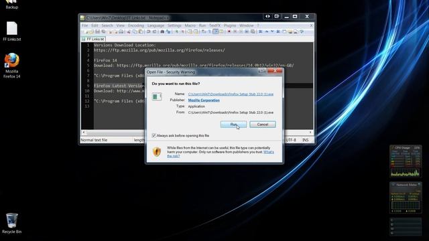Open the Run menu in the menu bar

(202, 25)
